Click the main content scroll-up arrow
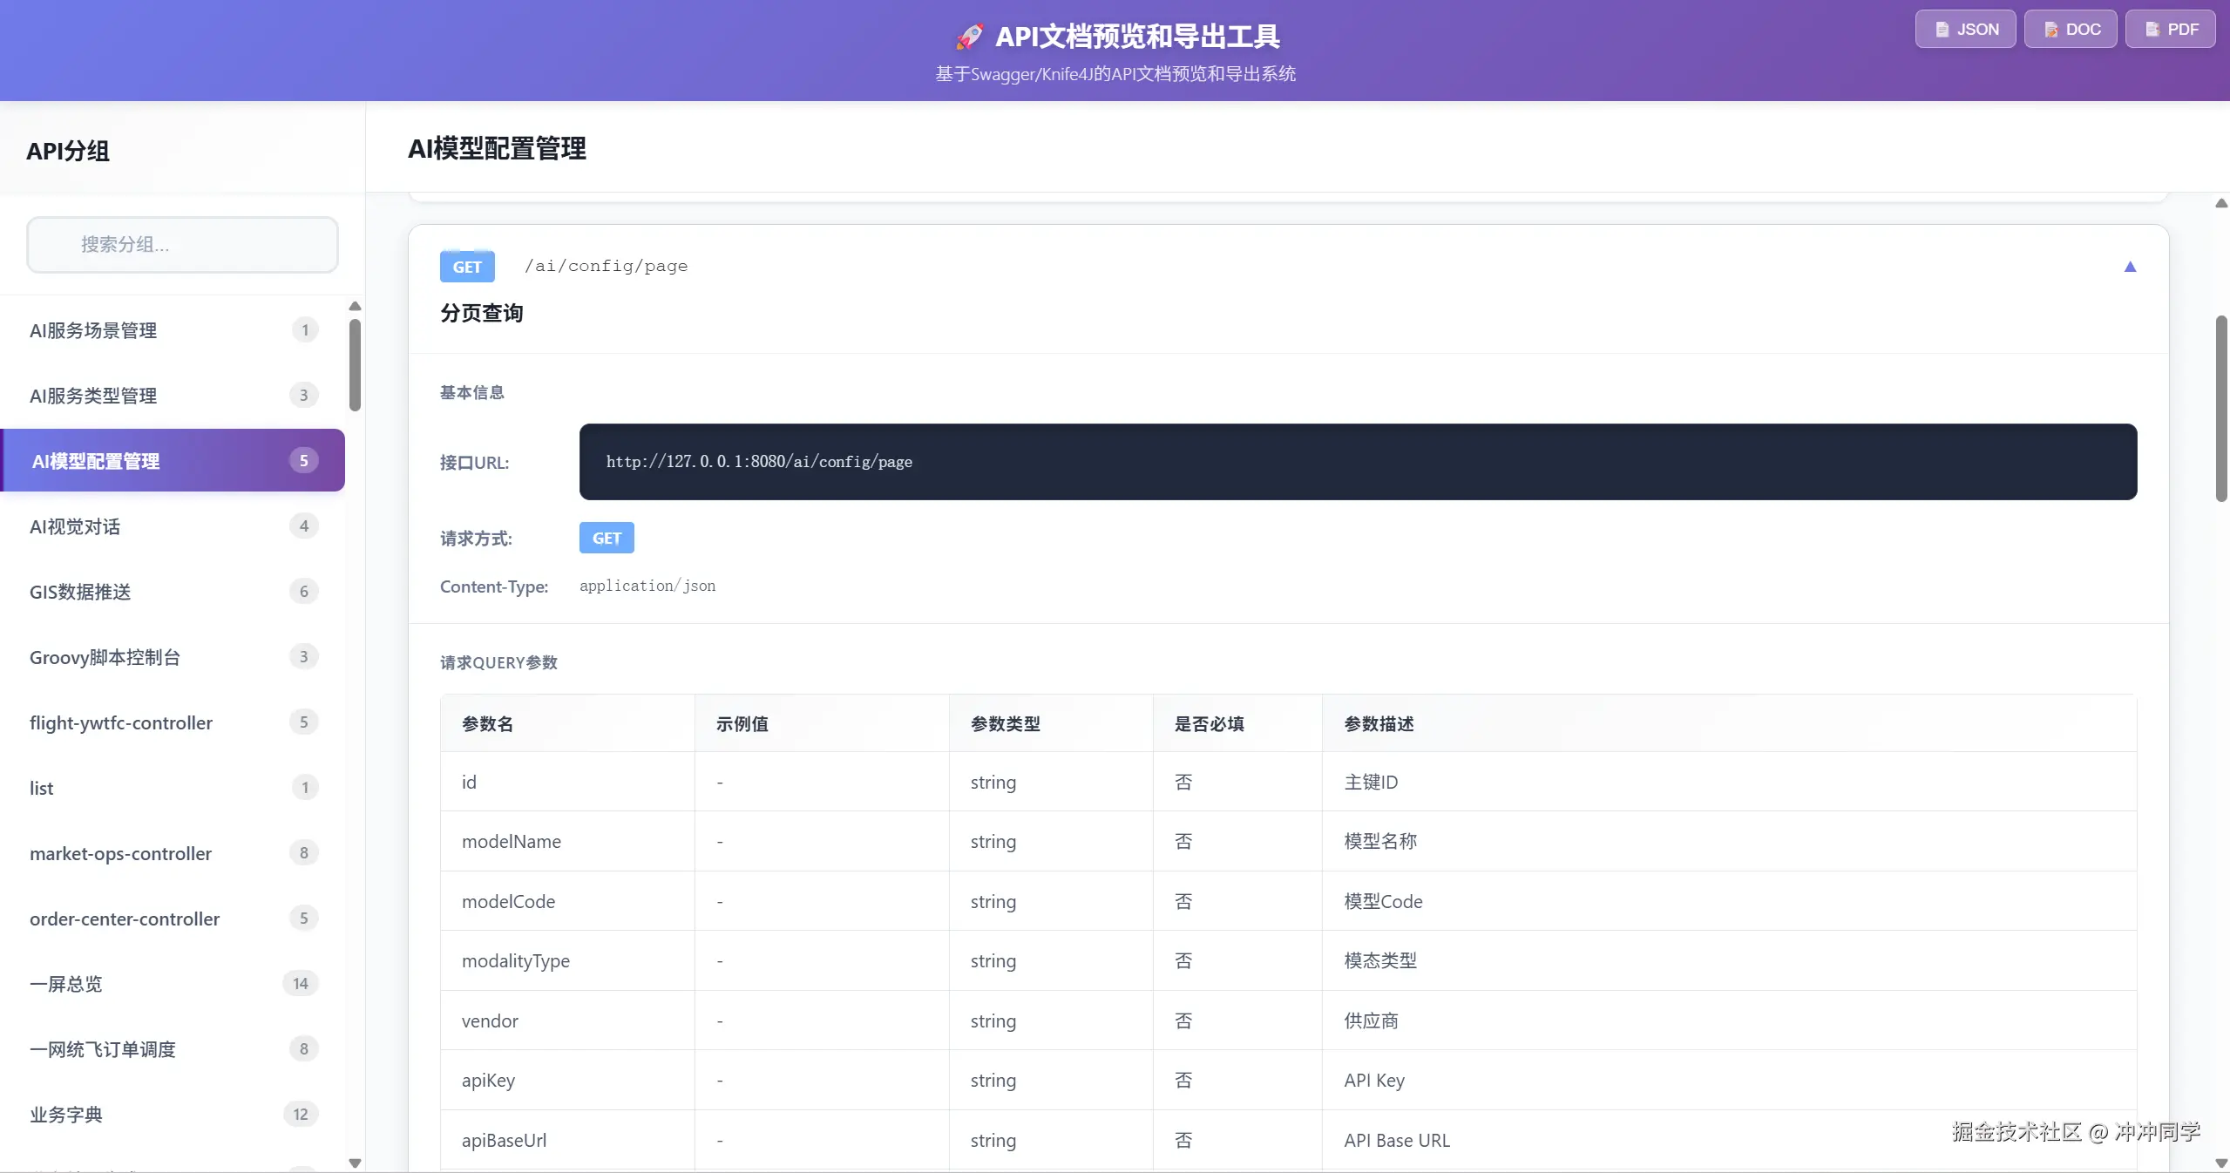This screenshot has width=2230, height=1173. pyautogui.click(x=2221, y=203)
